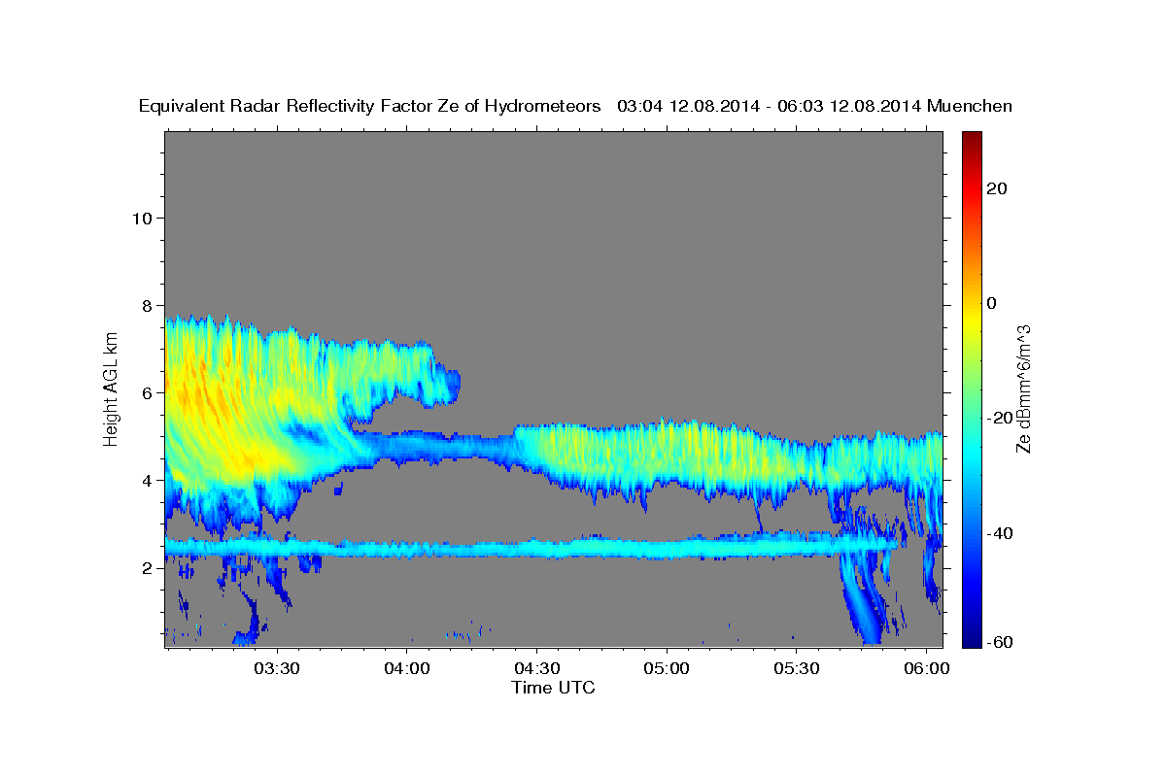1166x777 pixels.
Task: Click the colorbar value "-20"
Action: pos(1000,418)
